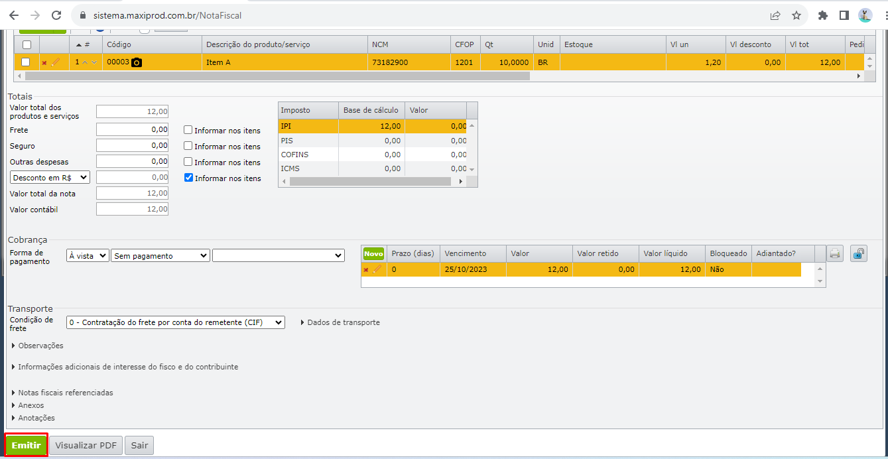The height and width of the screenshot is (459, 888).
Task: Open the 'Sem pagamento' dropdown
Action: point(160,256)
